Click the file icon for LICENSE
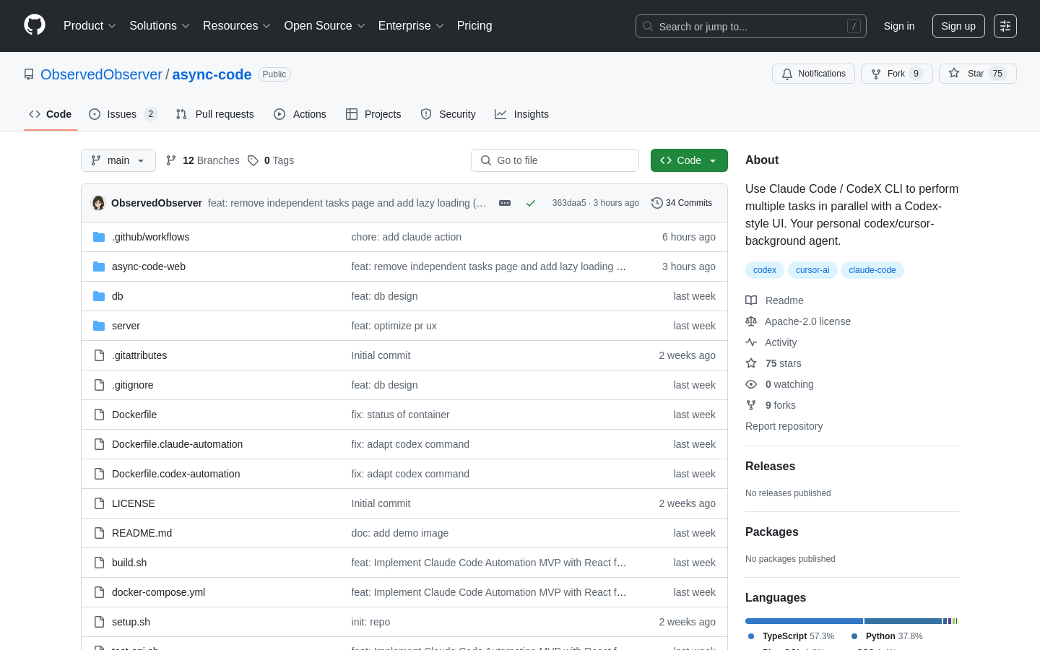 [99, 503]
